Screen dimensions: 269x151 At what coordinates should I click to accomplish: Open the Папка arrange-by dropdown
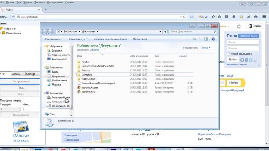[x=206, y=48]
